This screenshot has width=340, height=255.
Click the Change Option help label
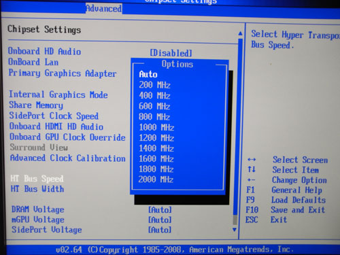pyautogui.click(x=299, y=180)
